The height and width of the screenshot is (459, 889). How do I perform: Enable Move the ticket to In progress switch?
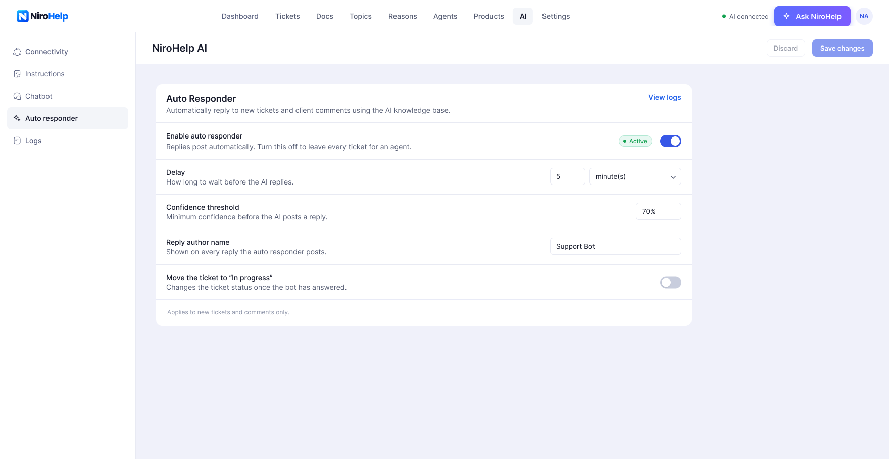click(x=671, y=282)
